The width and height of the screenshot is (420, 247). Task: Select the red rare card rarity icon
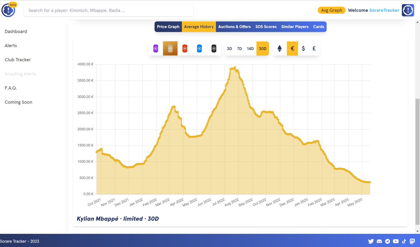tap(184, 49)
